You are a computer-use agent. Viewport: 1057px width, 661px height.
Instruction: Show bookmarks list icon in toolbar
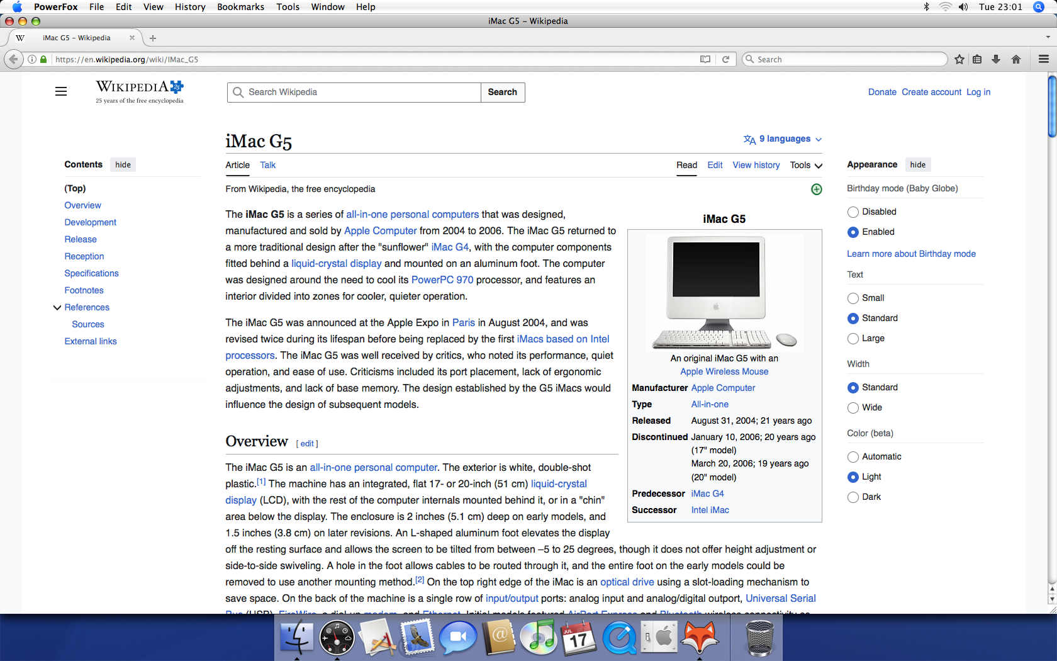click(x=977, y=59)
